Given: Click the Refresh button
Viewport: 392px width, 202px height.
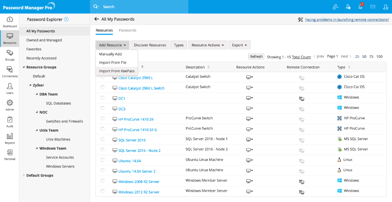Looking at the screenshot, I should pos(256,57).
